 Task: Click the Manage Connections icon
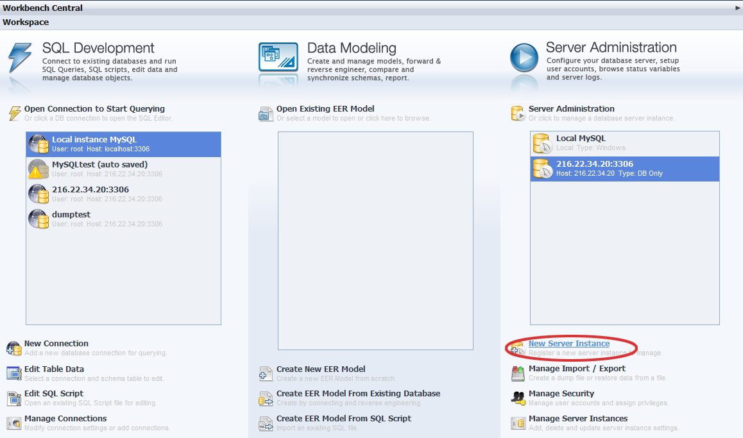(14, 423)
